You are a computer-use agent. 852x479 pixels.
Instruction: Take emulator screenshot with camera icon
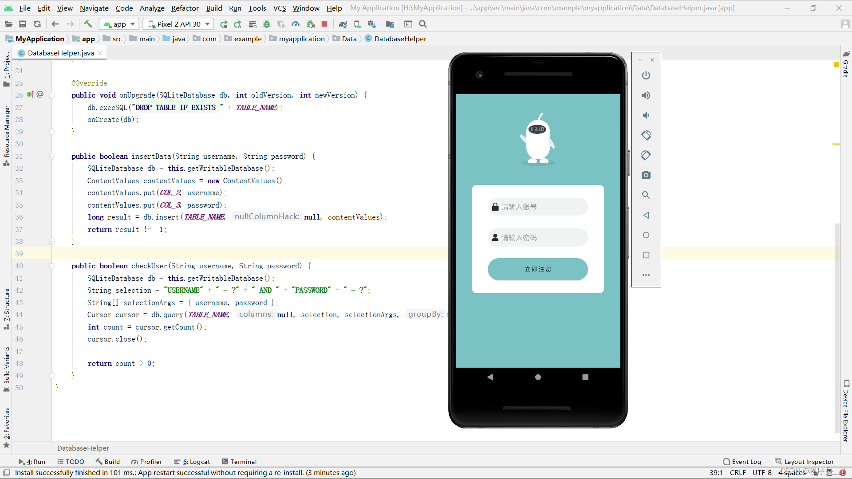(646, 175)
